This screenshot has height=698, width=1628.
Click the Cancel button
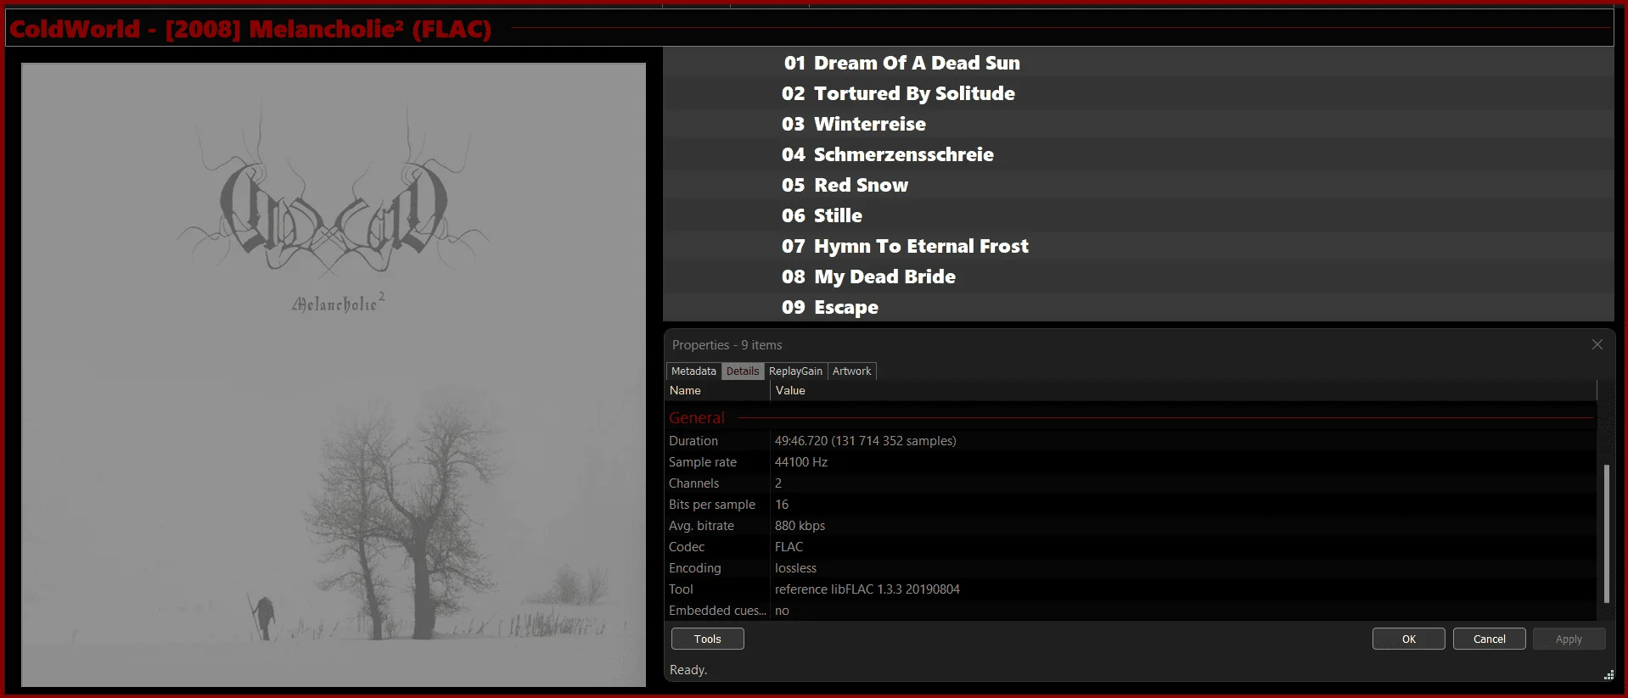click(1489, 639)
